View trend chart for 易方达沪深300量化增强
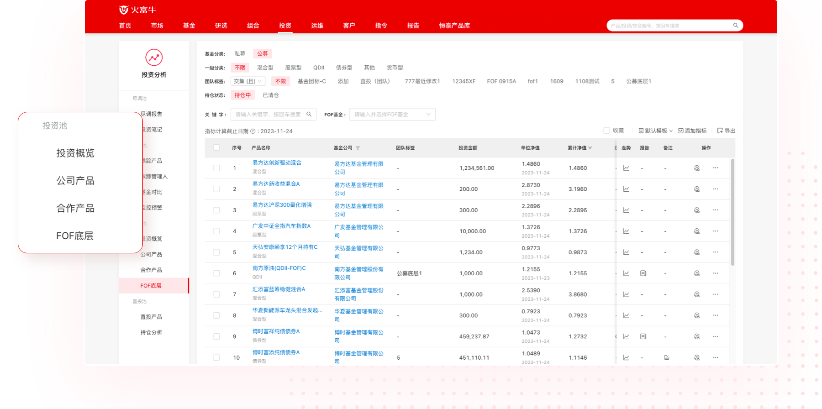Screen dimensions: 822x409 pos(626,210)
